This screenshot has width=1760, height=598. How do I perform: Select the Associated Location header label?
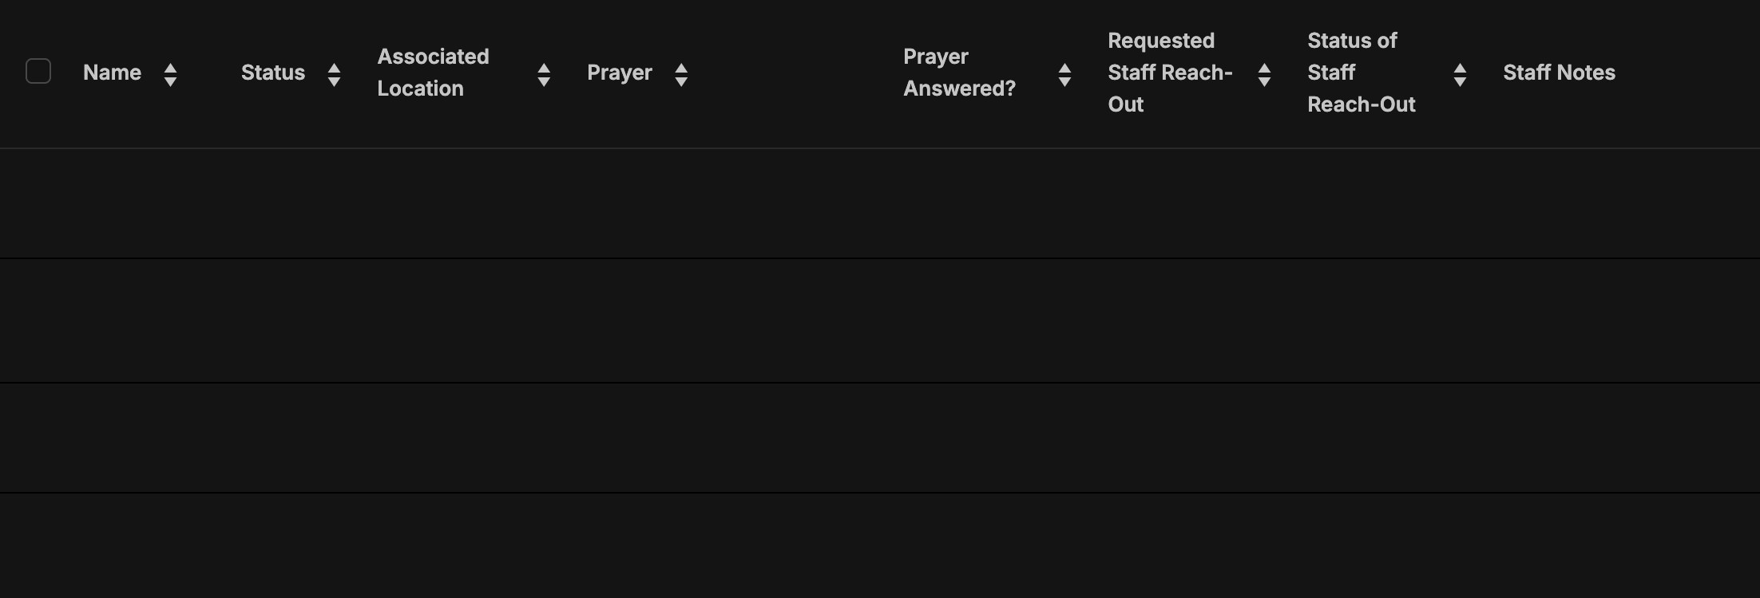tap(433, 73)
